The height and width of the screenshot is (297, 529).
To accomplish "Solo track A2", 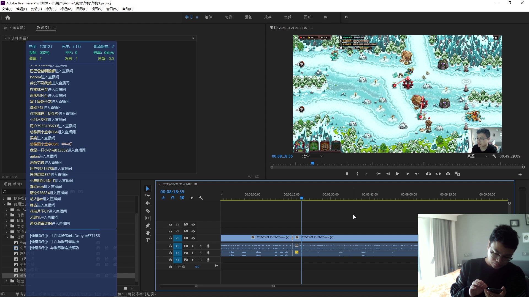I will coord(201,253).
